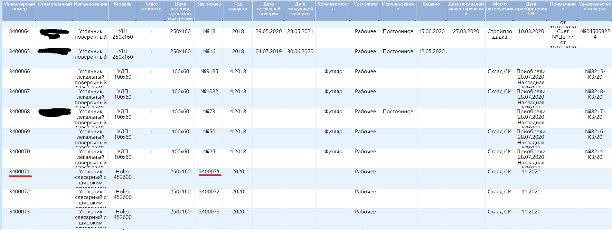
Task: Select the issued date 12.05.2020 cell
Action: click(x=431, y=51)
